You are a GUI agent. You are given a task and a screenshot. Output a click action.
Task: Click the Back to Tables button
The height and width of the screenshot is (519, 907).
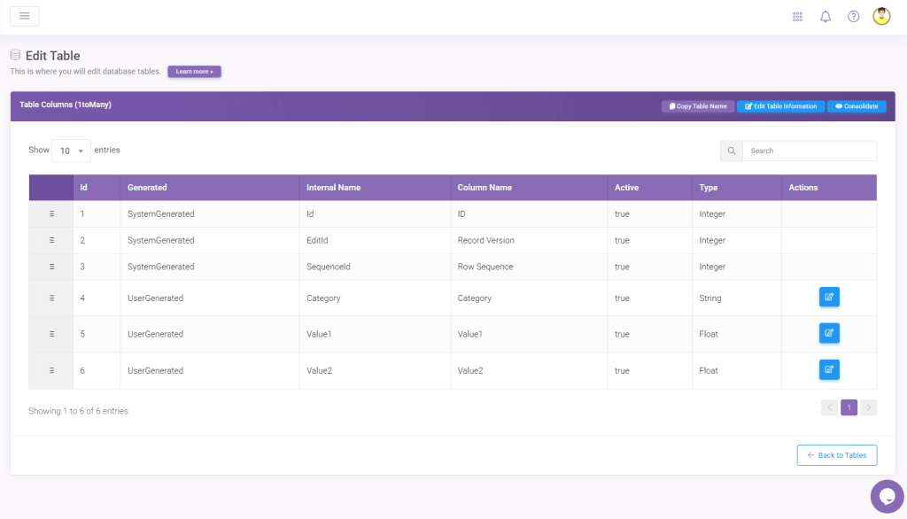point(837,455)
